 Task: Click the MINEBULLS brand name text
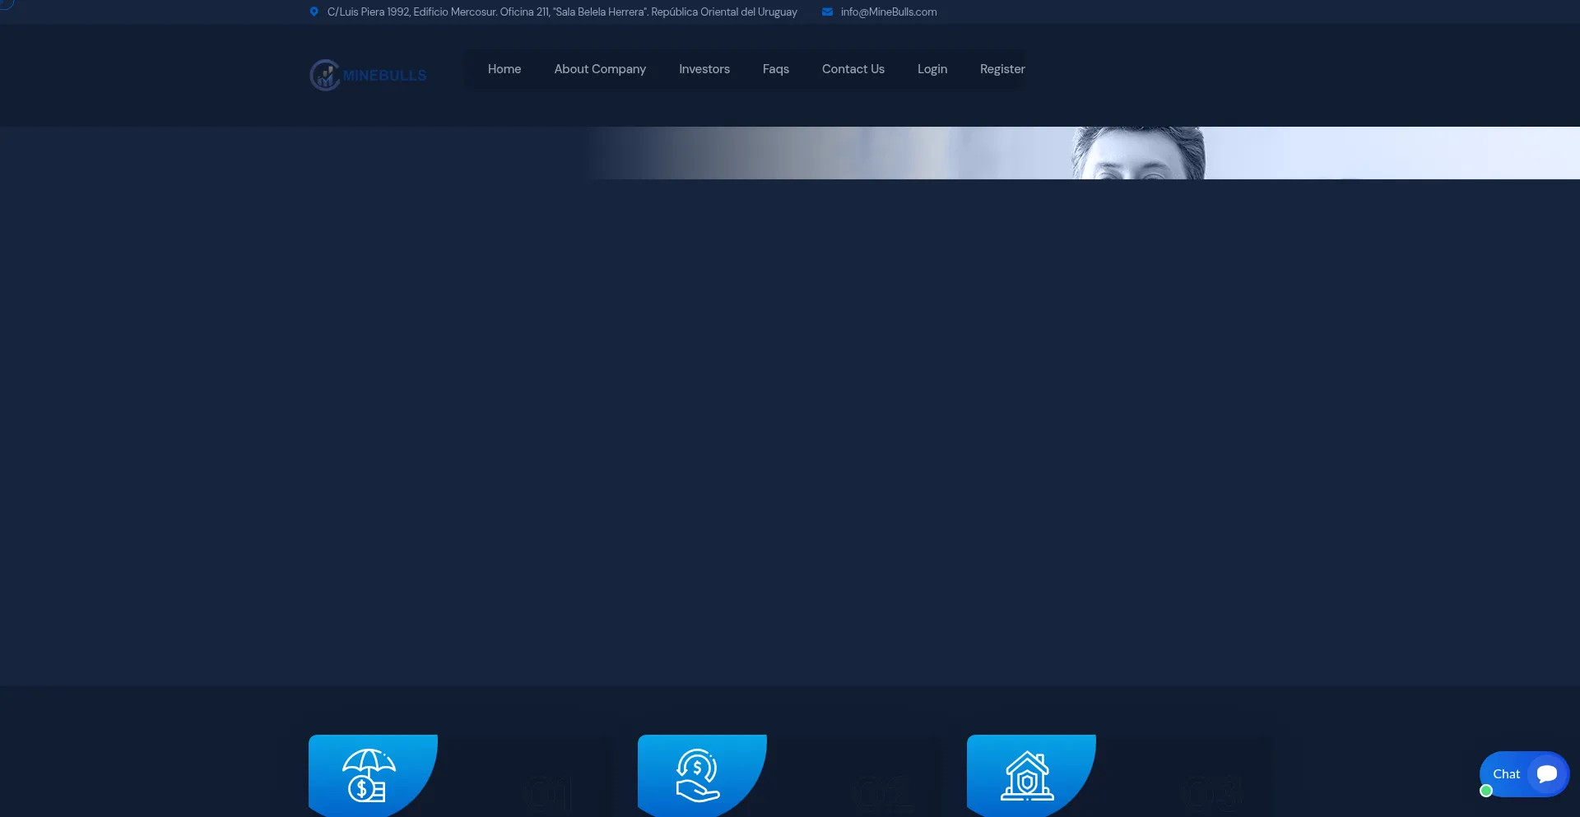(x=383, y=75)
